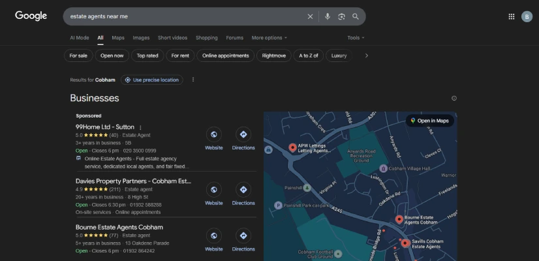Switch to the Maps tab
Screen dimensions: 539x261
118,38
